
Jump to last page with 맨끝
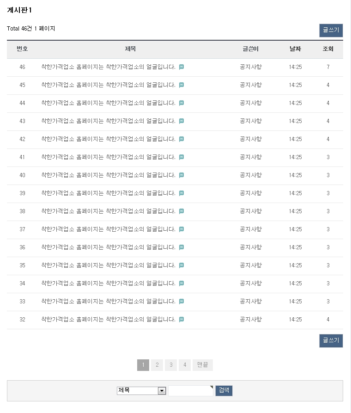click(x=203, y=365)
